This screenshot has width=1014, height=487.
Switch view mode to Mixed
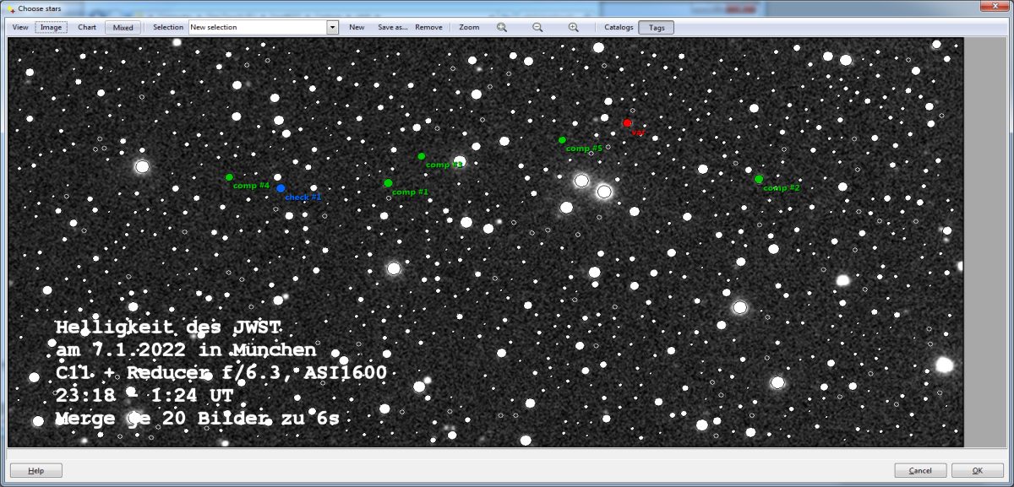123,27
